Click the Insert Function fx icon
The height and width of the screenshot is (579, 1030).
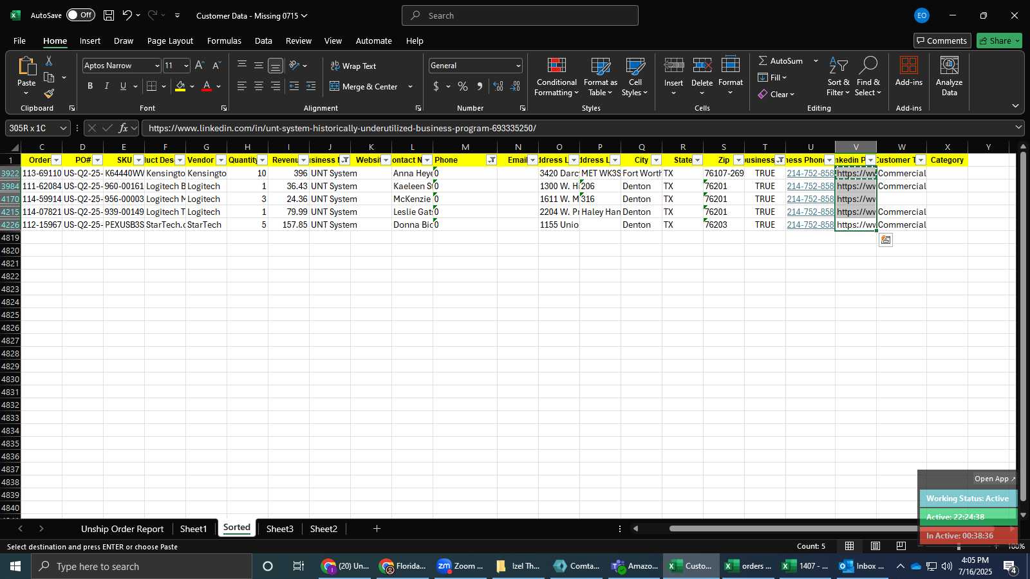point(124,128)
